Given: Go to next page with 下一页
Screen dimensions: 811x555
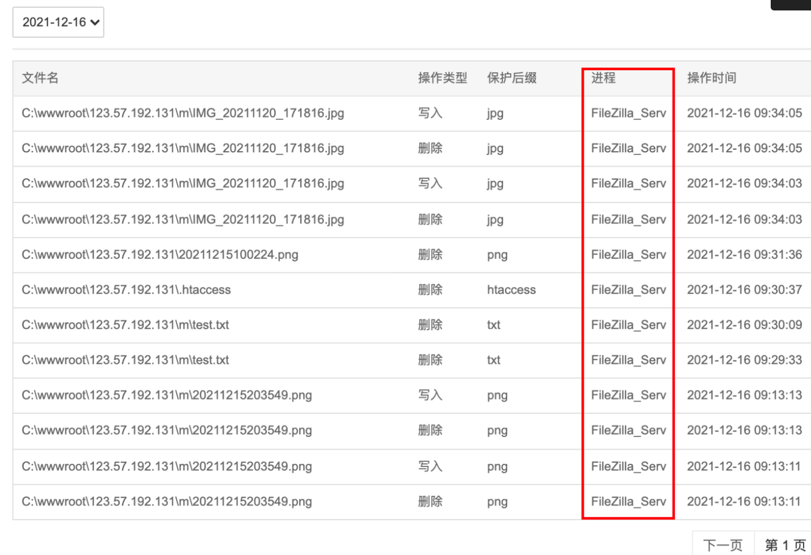Looking at the screenshot, I should [722, 545].
